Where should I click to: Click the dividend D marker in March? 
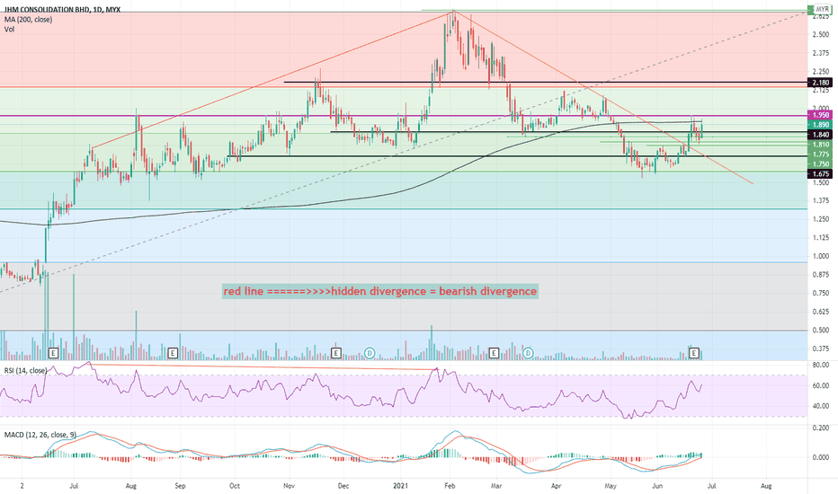528,353
